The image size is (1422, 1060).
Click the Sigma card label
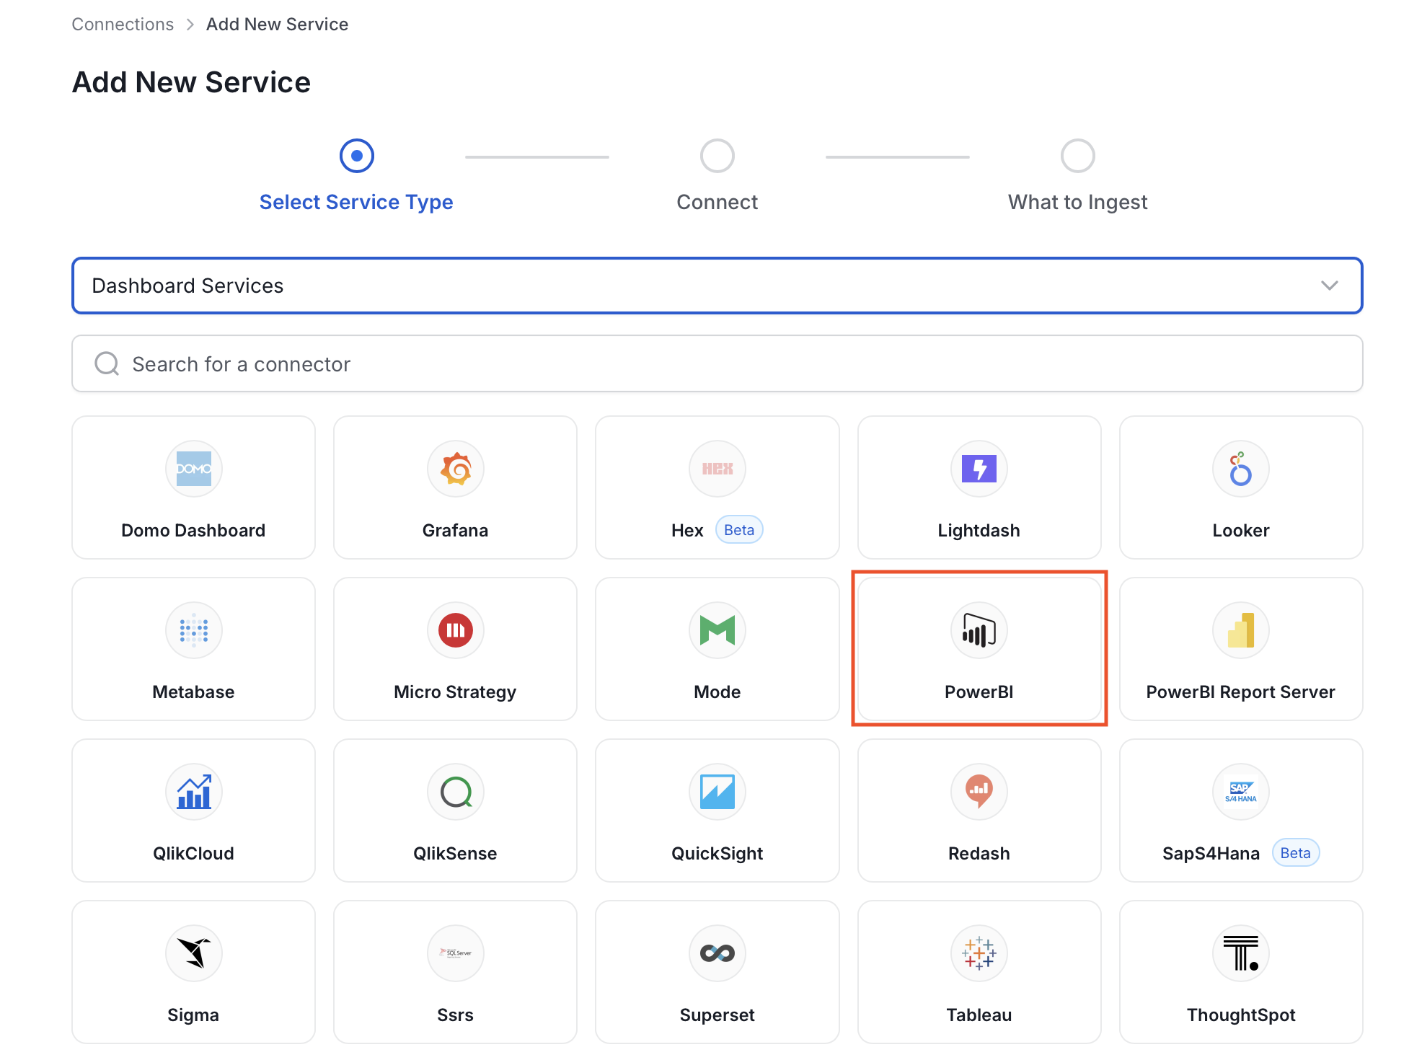coord(193,1015)
